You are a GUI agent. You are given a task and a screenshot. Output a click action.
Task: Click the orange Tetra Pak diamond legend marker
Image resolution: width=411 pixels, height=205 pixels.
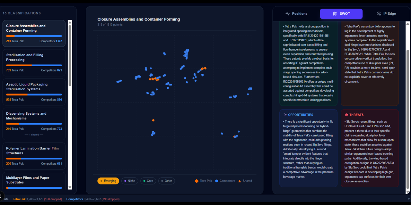pyautogui.click(x=197, y=181)
